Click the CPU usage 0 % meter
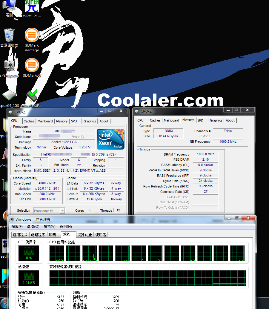Viewport: 269px width, 309px height. click(29, 253)
